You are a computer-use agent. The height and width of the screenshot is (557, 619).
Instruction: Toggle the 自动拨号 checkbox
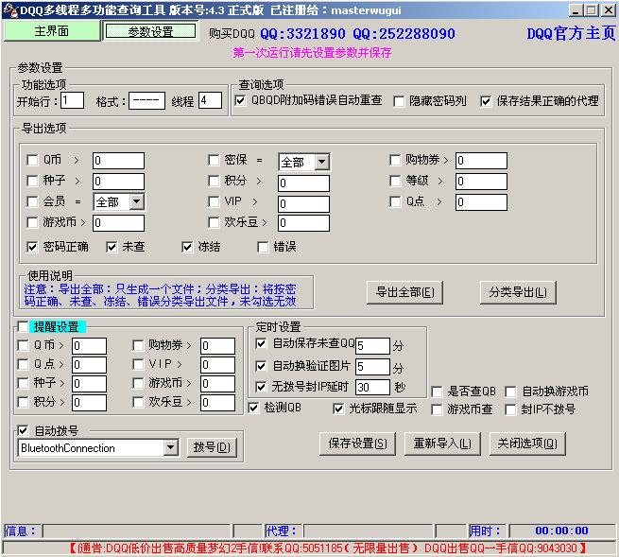coord(23,430)
